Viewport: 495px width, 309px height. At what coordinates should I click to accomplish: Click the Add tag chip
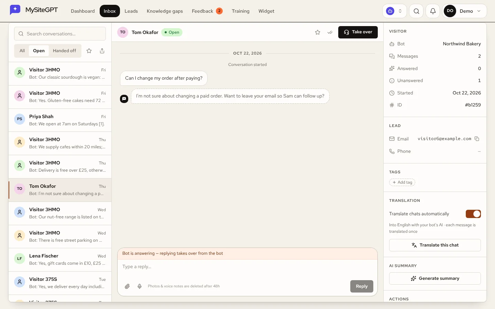coord(402,182)
